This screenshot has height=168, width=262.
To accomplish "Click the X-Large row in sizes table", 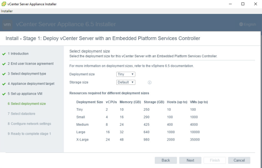I will click(x=142, y=140).
